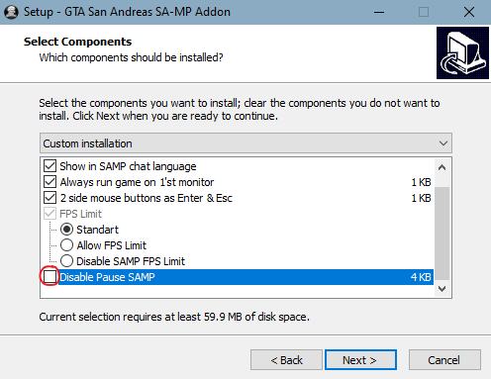This screenshot has width=491, height=379.
Task: Click the setup title bar app icon
Action: [11, 12]
